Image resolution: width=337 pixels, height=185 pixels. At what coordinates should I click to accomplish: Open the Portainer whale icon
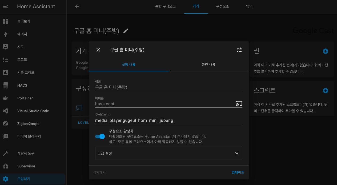pos(6,98)
